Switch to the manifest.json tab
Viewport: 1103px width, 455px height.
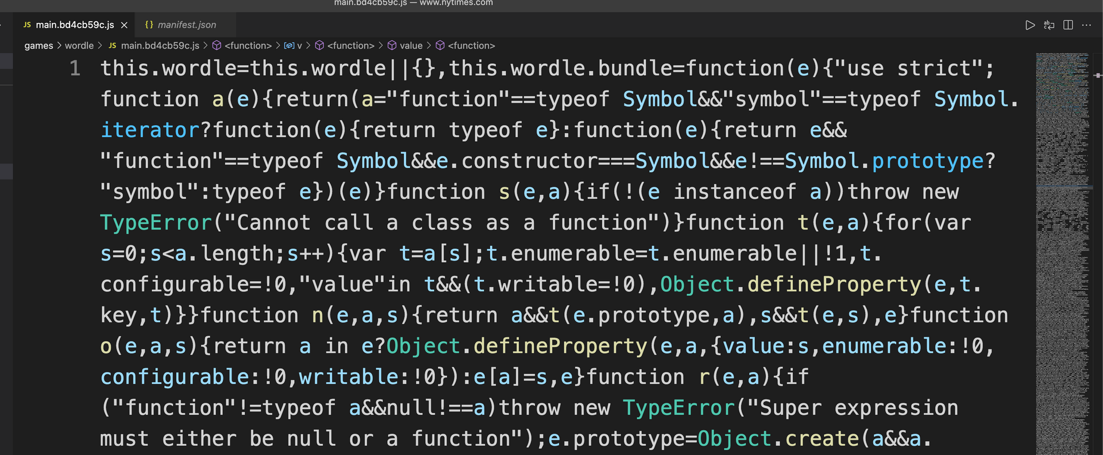187,25
